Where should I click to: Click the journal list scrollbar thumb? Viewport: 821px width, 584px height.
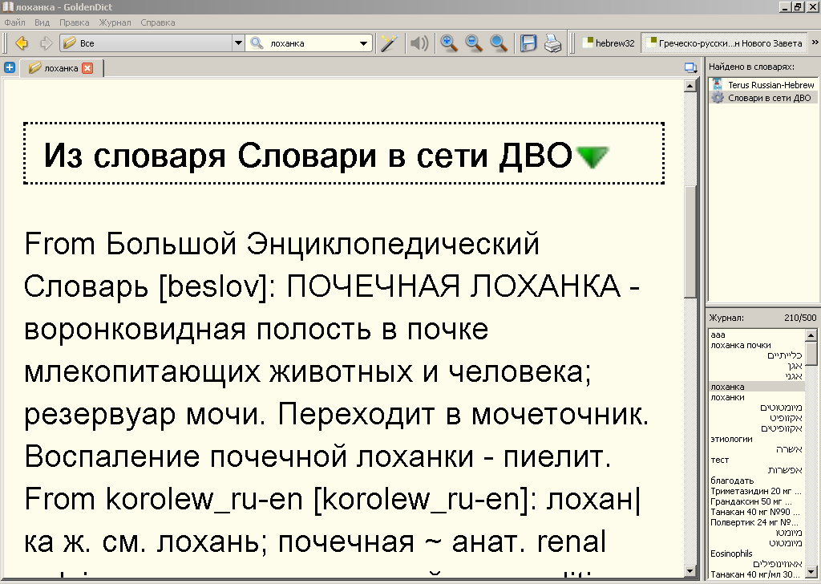(811, 353)
